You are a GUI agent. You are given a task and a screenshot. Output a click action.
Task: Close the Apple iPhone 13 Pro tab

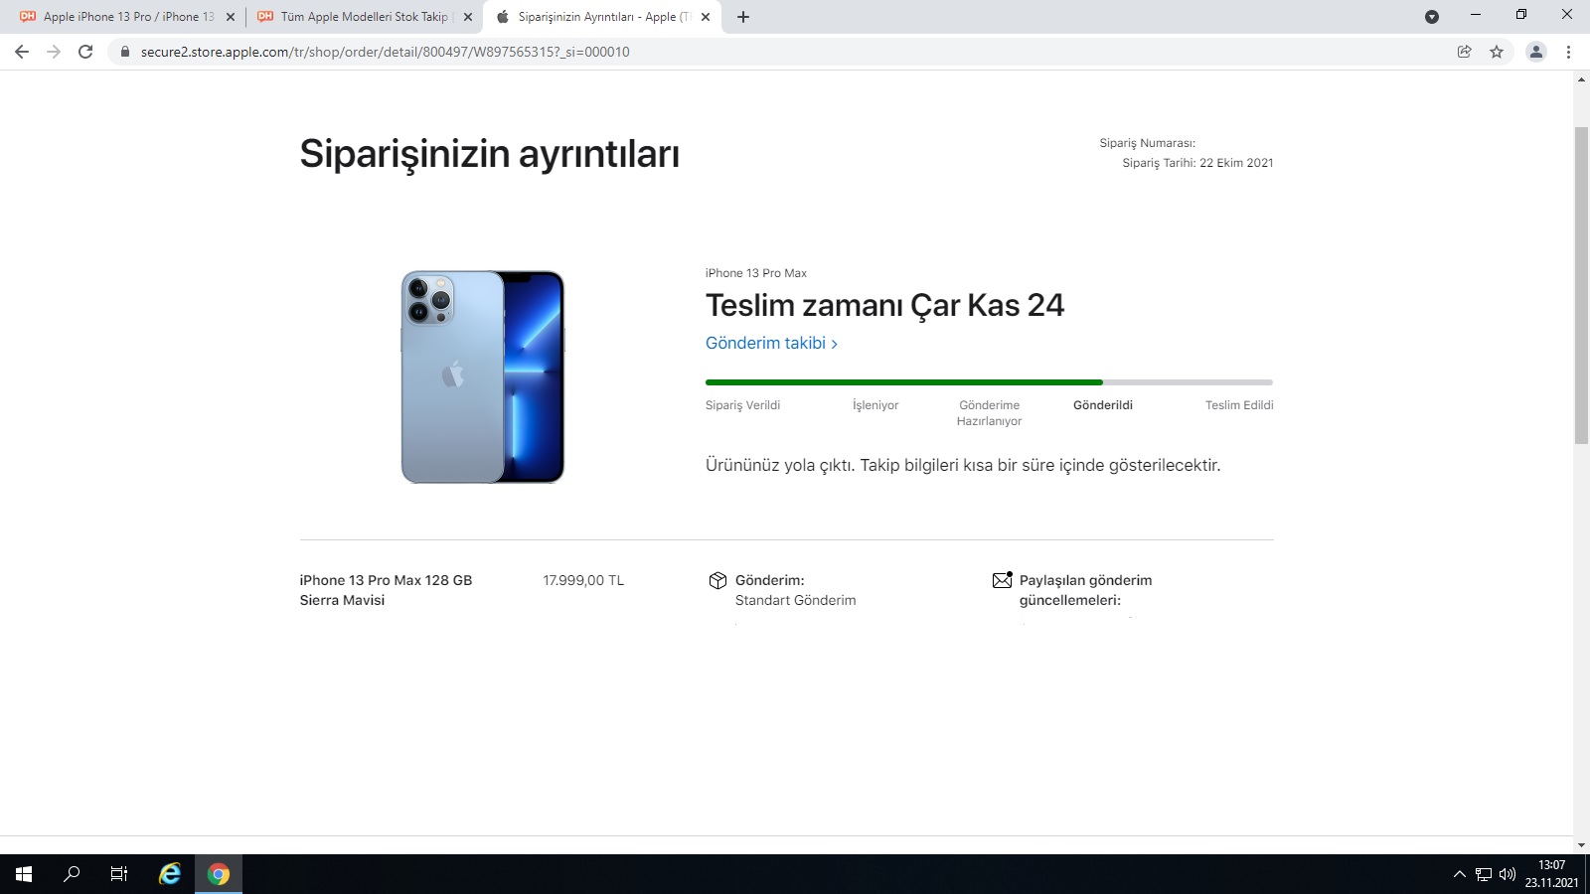[231, 17]
